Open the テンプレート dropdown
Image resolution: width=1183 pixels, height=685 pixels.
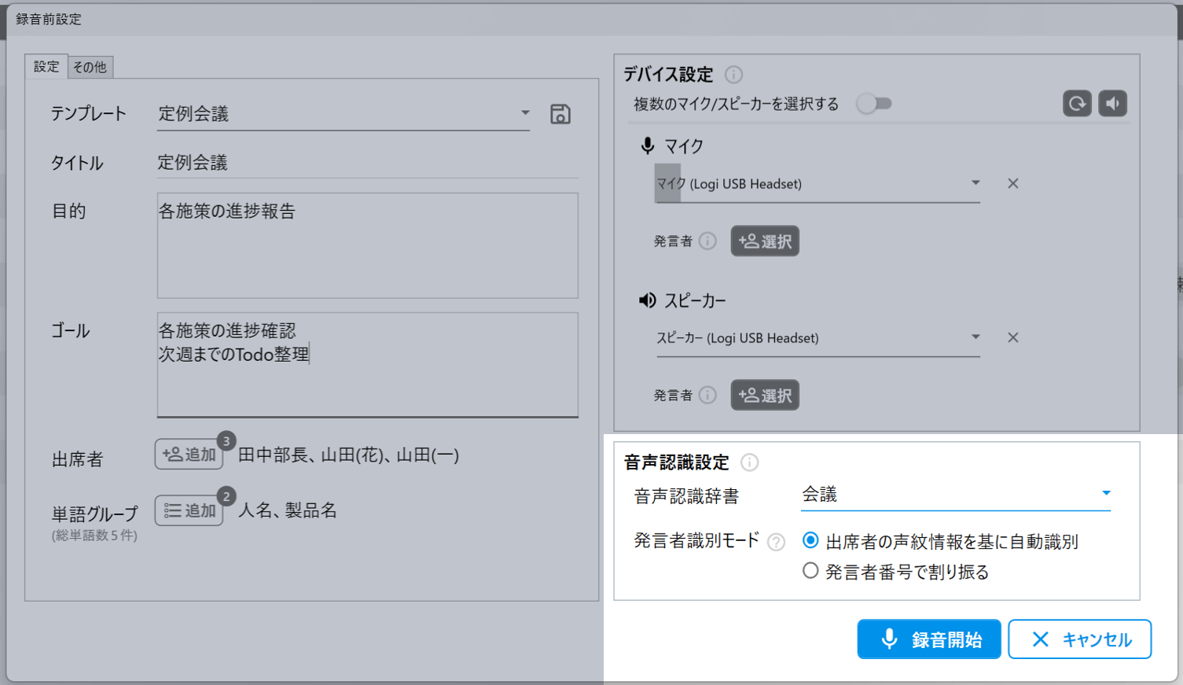click(x=525, y=113)
